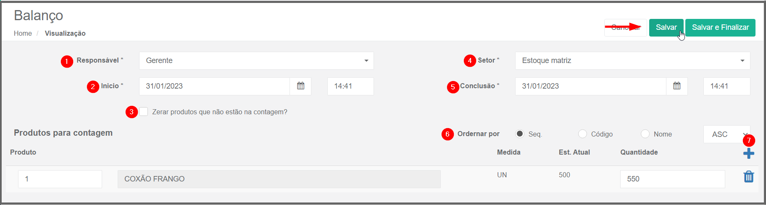Expand the ASC sort order dropdown
Viewport: 766px width, 205px height.
pos(727,134)
